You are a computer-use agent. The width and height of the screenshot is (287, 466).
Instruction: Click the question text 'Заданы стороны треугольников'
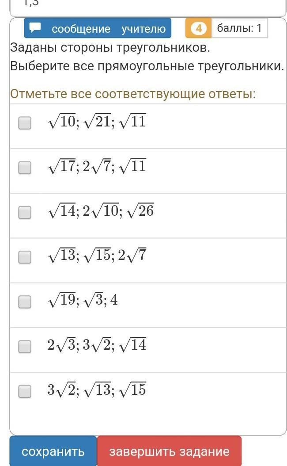(110, 47)
